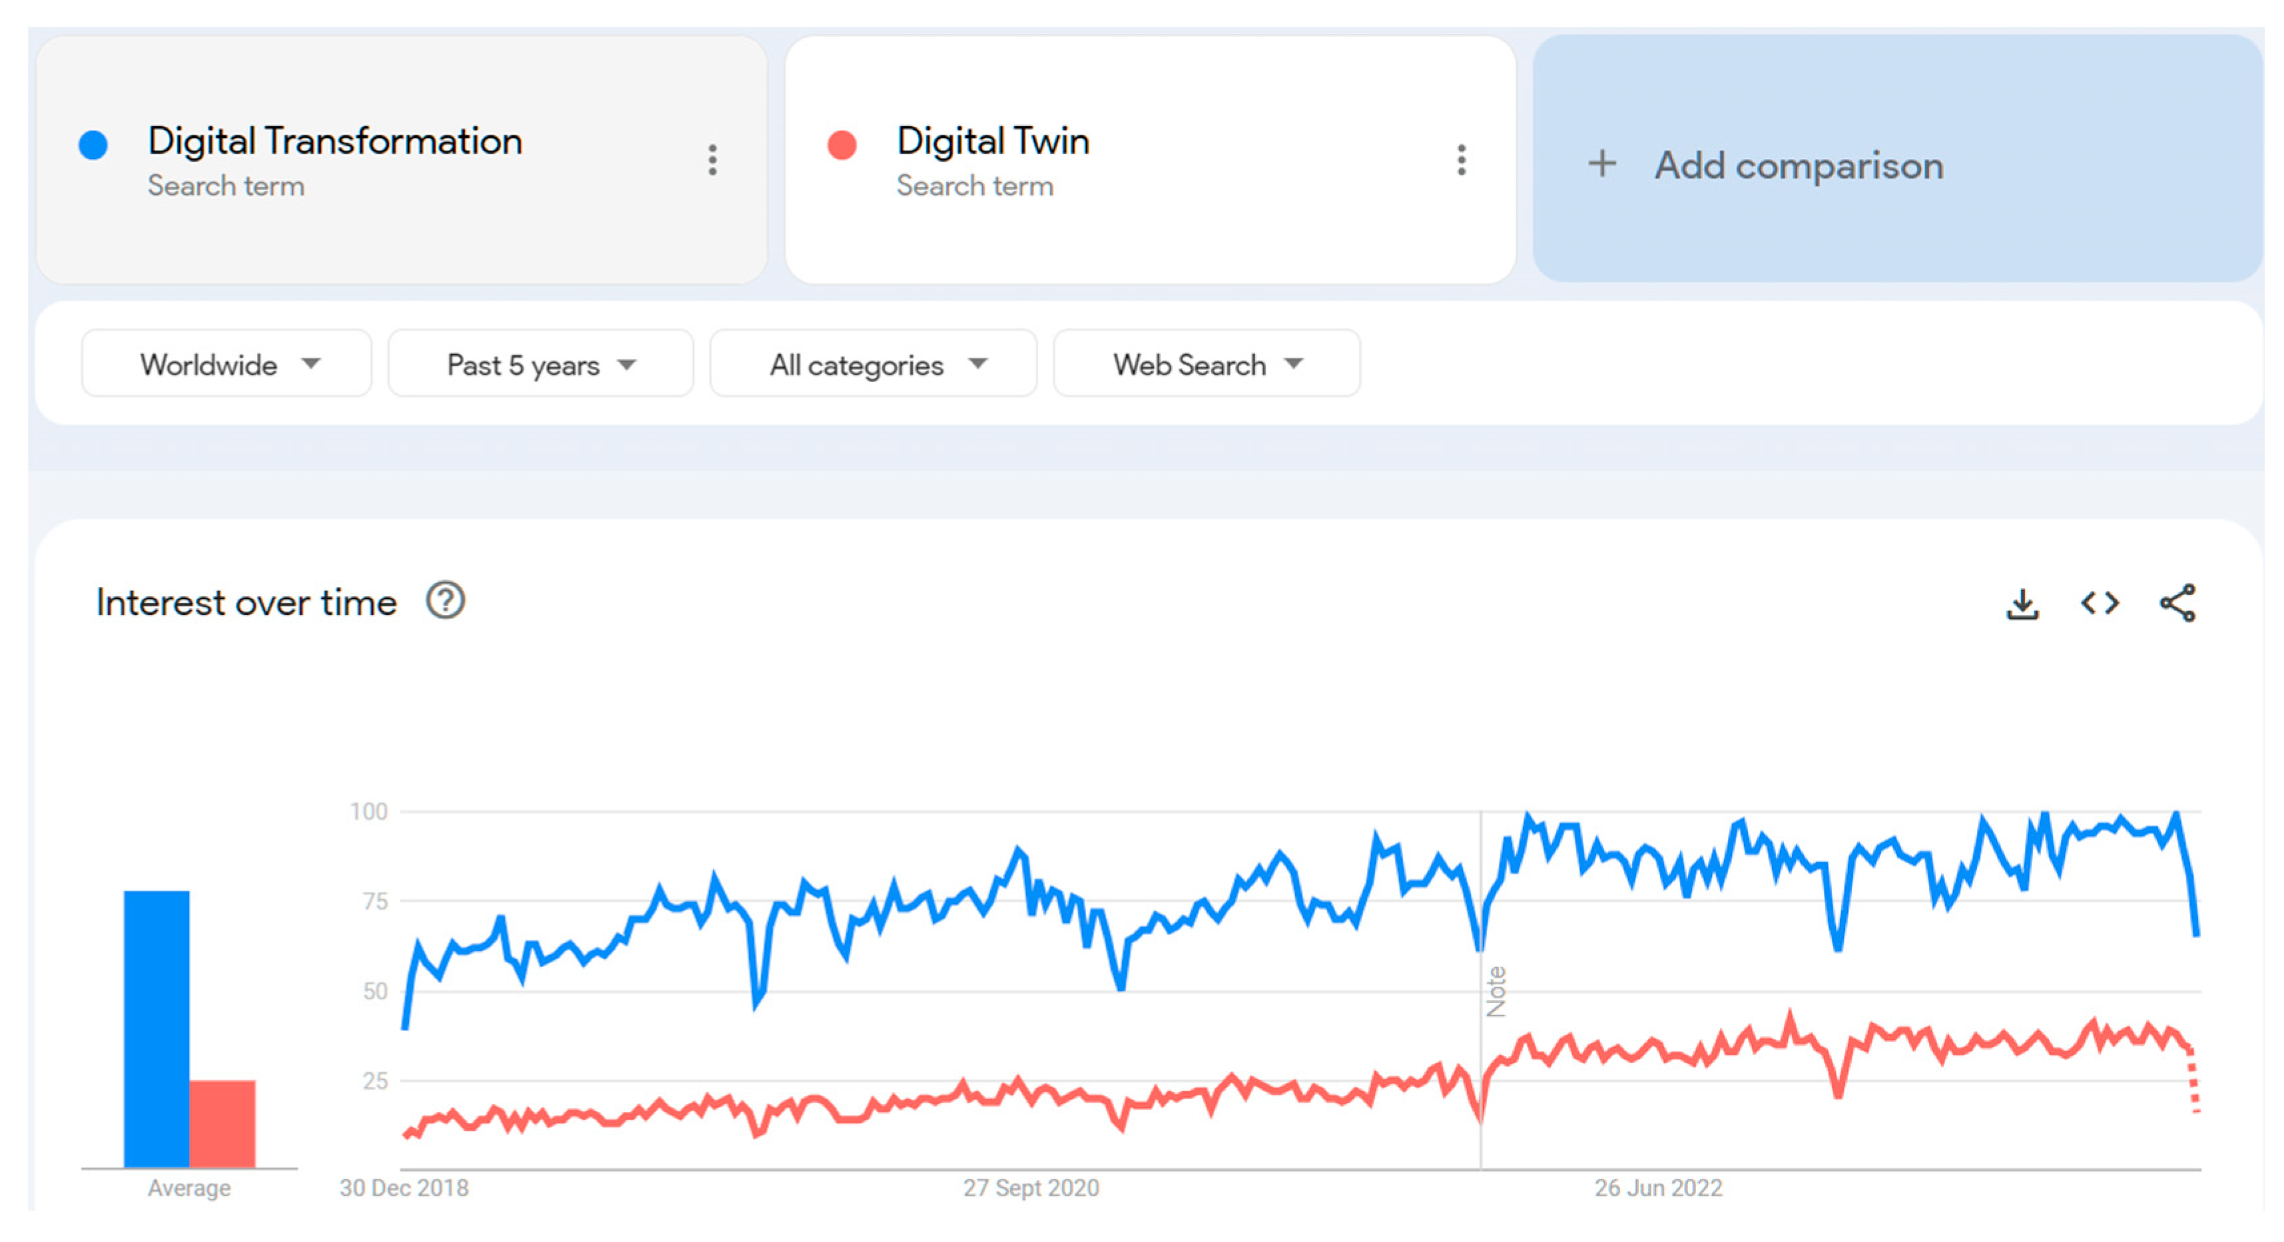
Task: Click the download CSV icon
Action: pos(2022,604)
